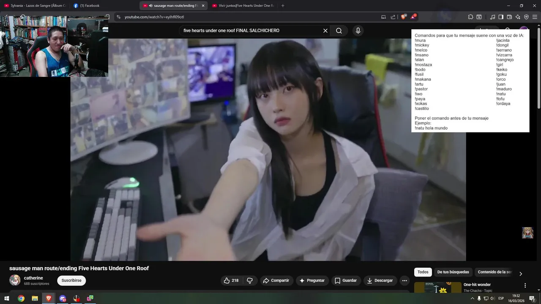Open Google Chrome from taskbar
This screenshot has height=304, width=541.
[21, 298]
